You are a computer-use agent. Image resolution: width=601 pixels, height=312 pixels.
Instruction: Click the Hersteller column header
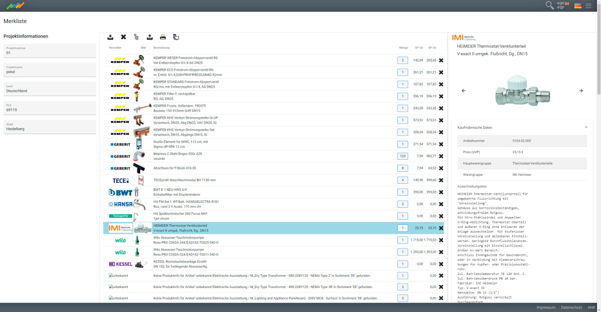(x=115, y=48)
